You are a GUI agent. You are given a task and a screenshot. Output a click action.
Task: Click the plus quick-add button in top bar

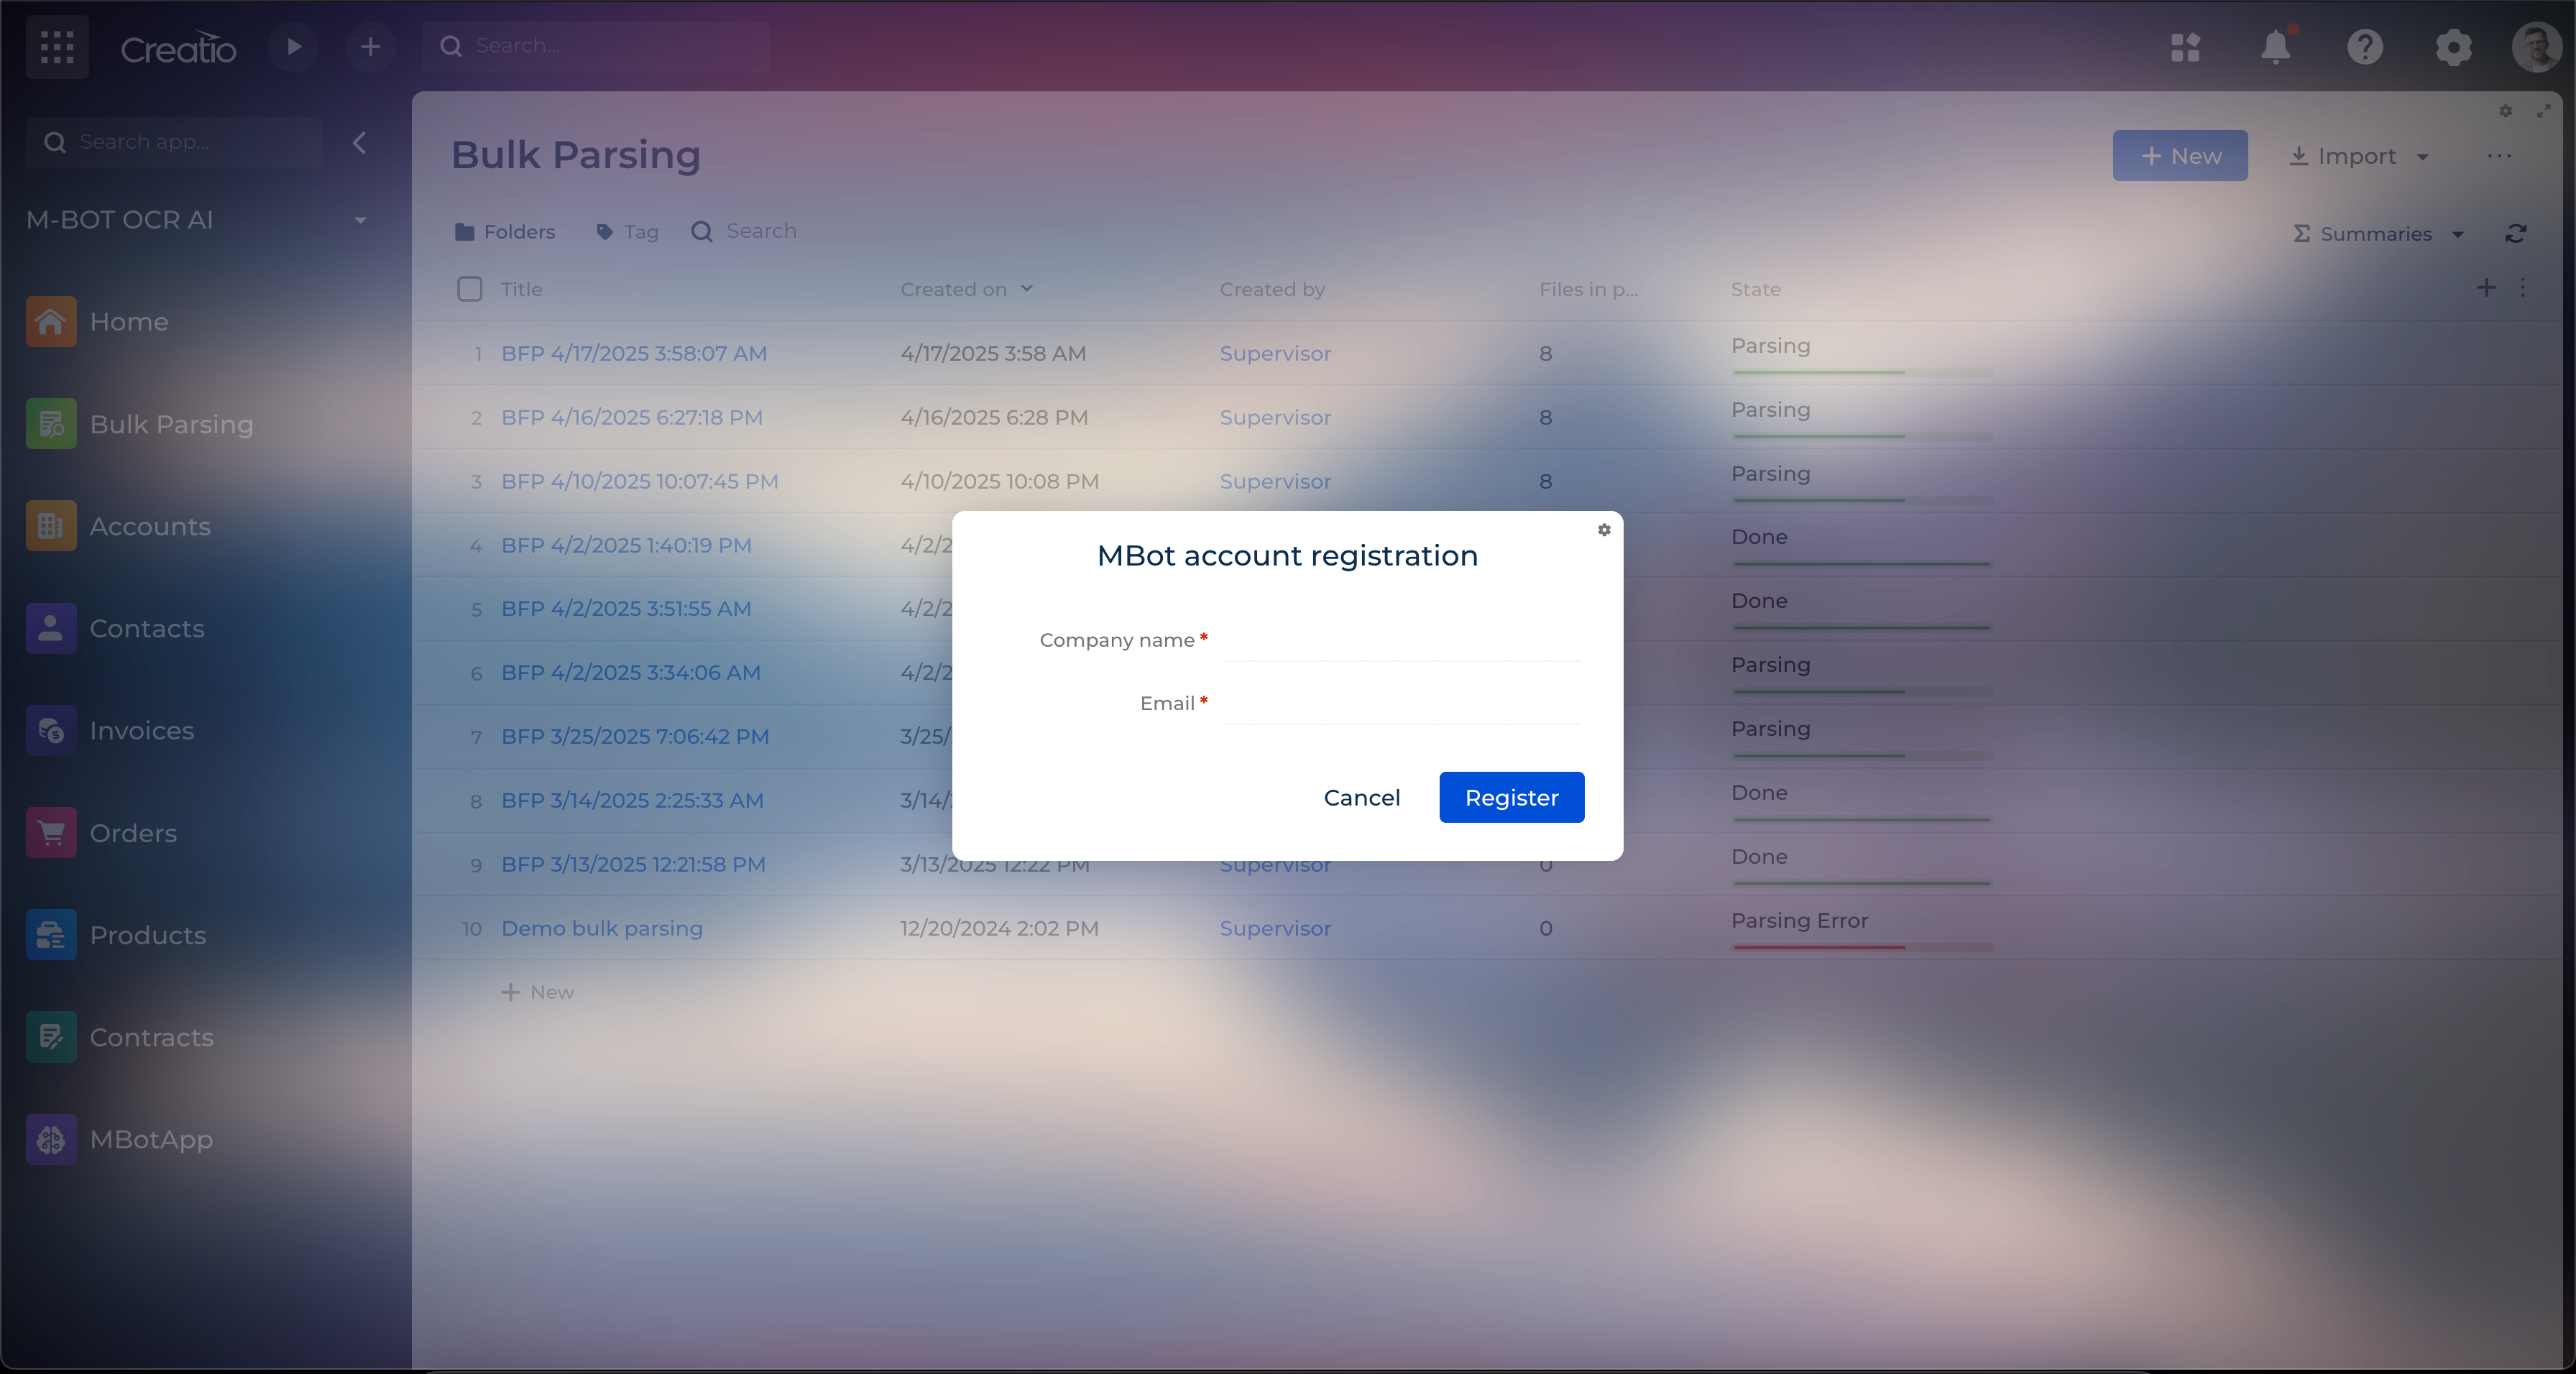click(x=370, y=47)
